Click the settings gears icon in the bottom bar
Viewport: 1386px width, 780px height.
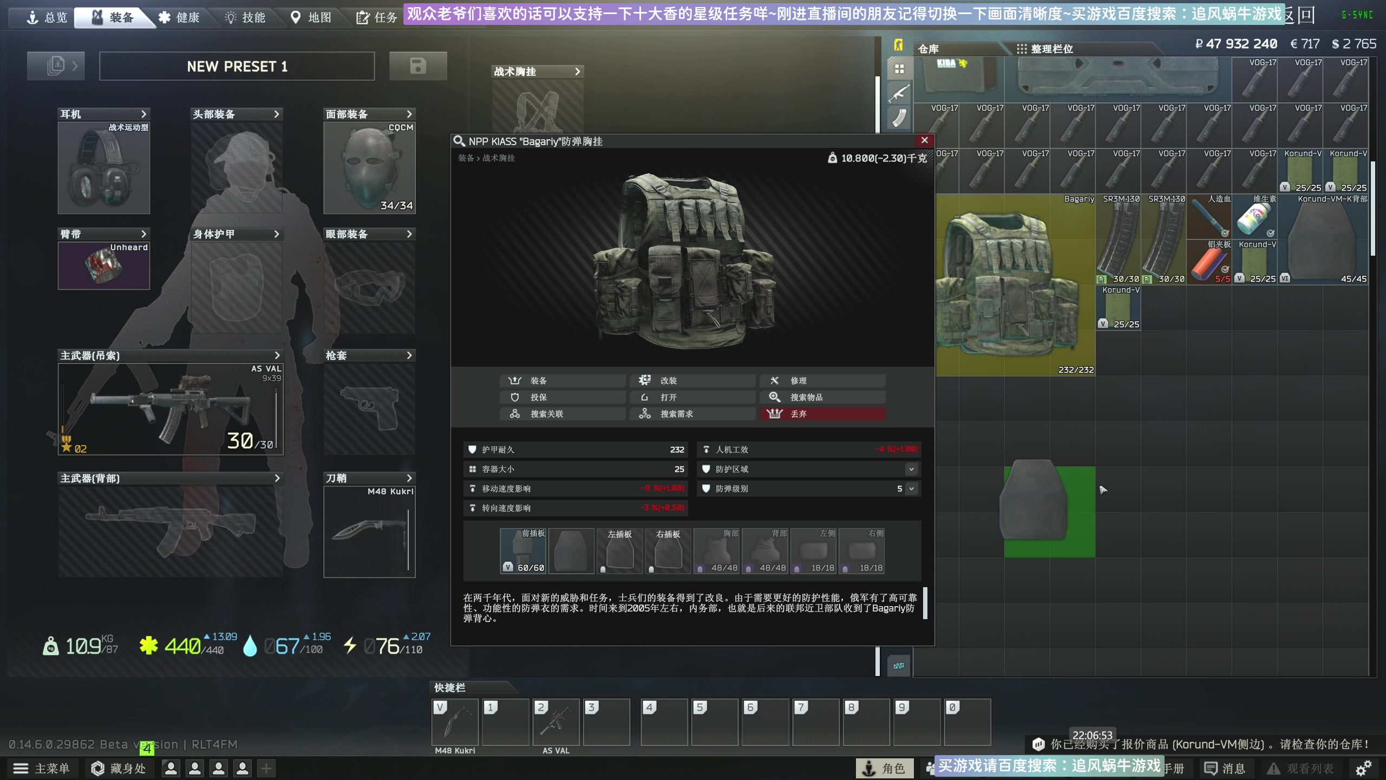click(1363, 768)
